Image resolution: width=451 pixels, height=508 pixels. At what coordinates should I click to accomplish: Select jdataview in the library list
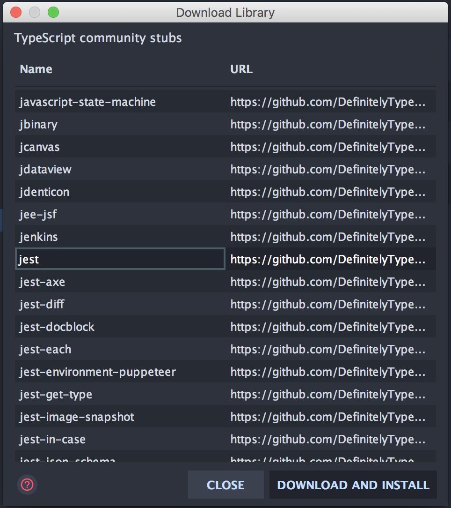click(45, 169)
